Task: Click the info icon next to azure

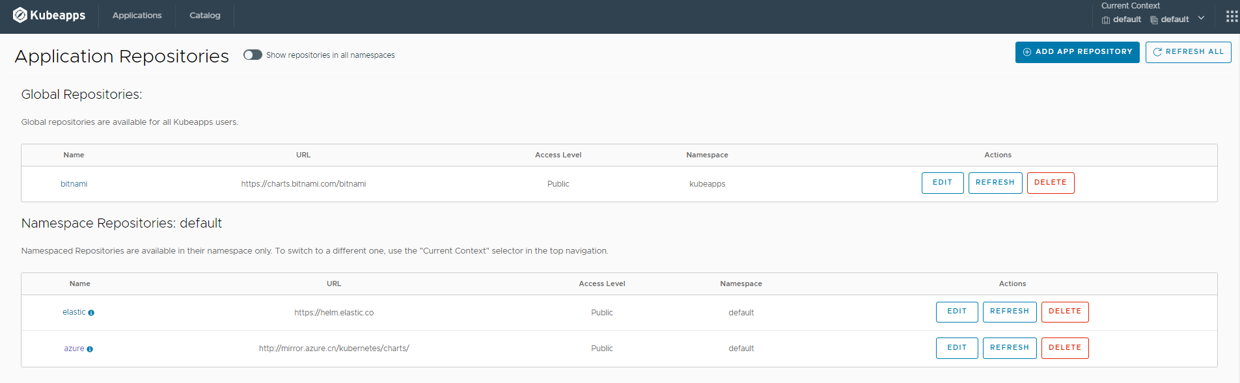Action: pyautogui.click(x=90, y=349)
